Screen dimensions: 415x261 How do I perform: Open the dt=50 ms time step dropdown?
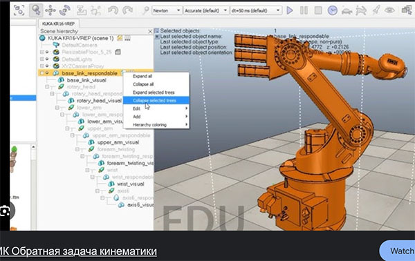coord(256,10)
